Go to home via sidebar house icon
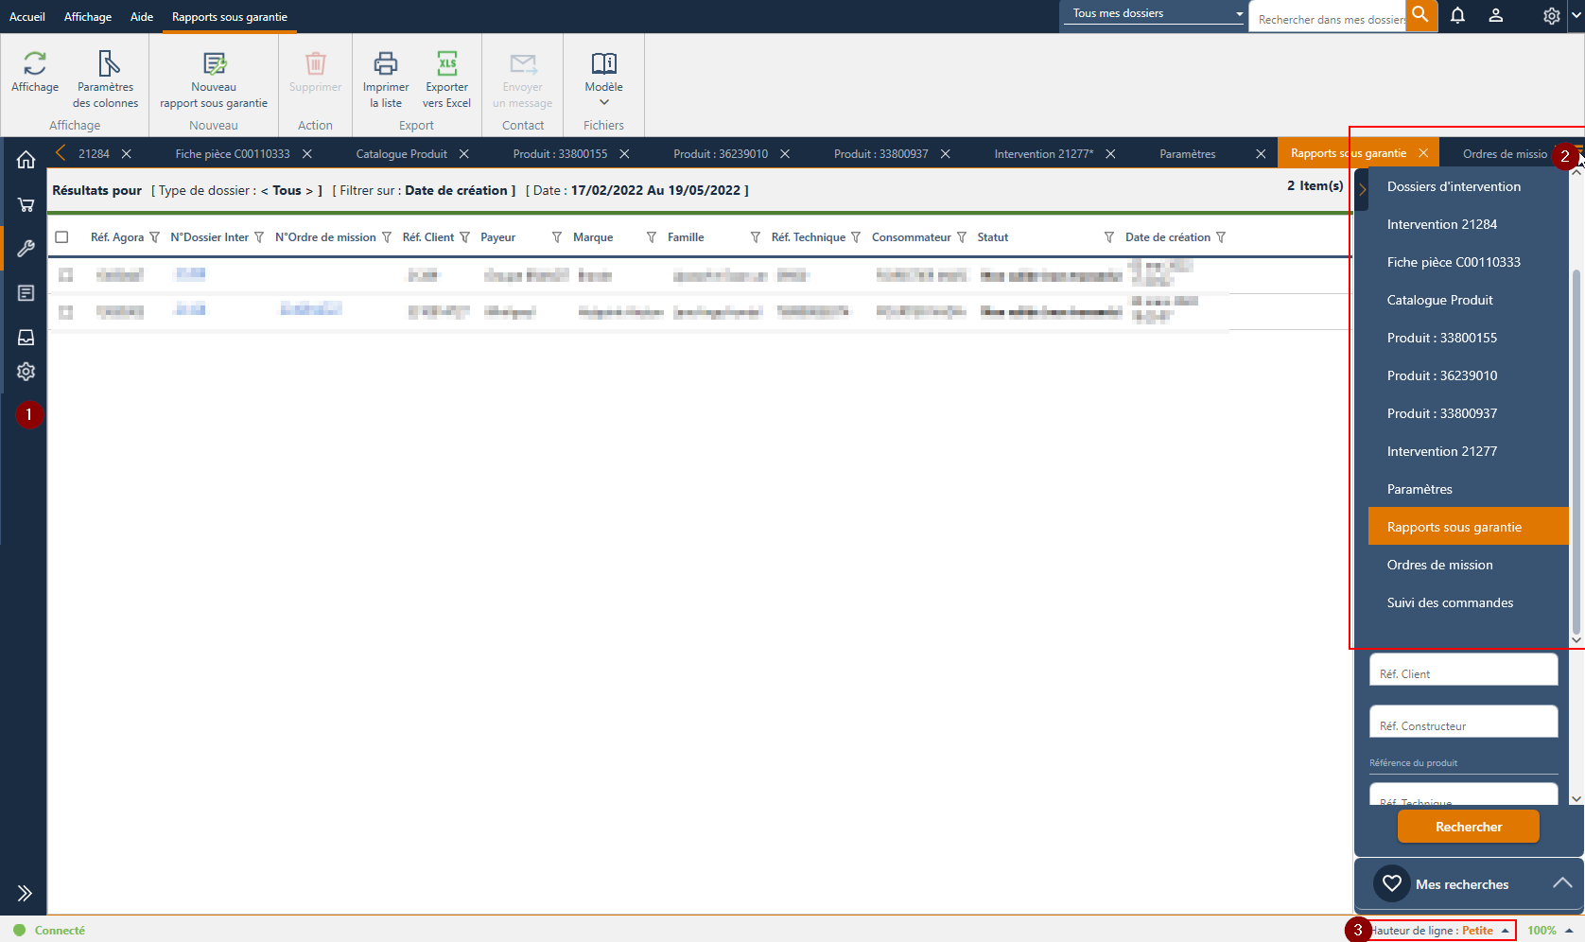1585x942 pixels. [x=26, y=160]
